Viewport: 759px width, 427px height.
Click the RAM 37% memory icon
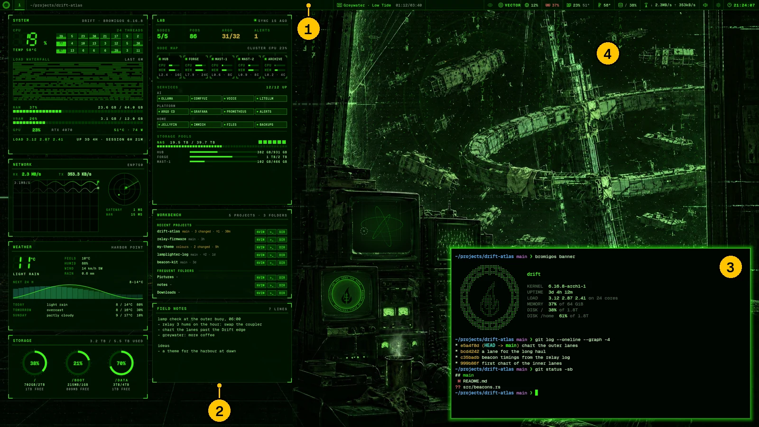[547, 5]
